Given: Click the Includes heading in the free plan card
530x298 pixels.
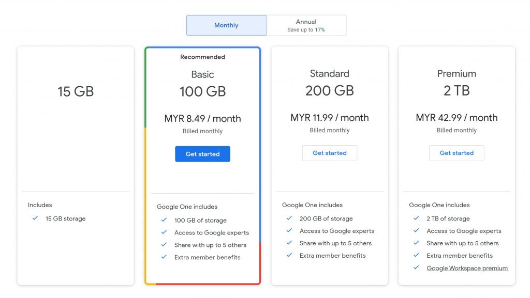Looking at the screenshot, I should click(x=40, y=205).
